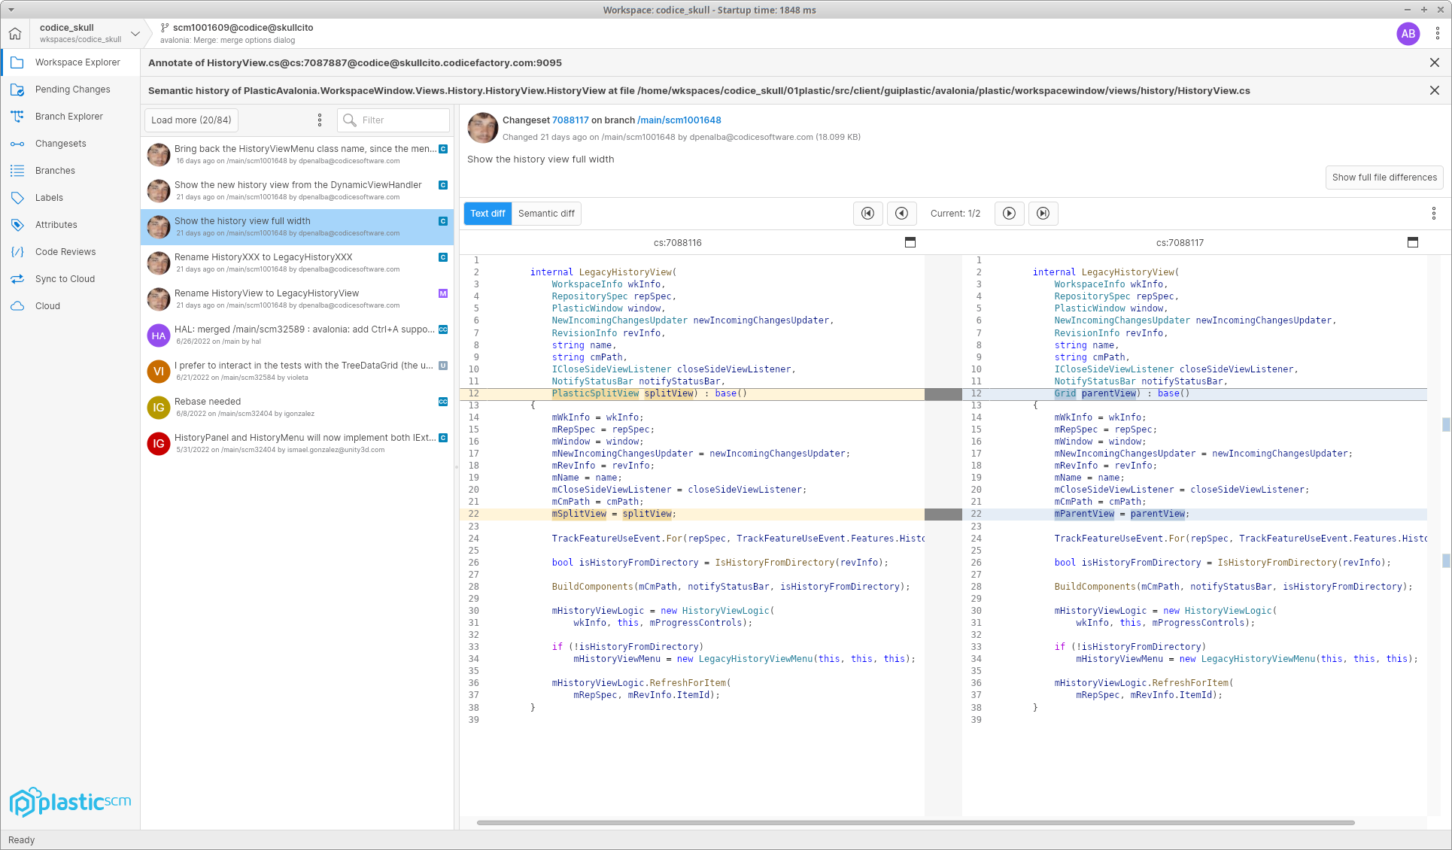Open the changeset list overflow menu

[320, 120]
